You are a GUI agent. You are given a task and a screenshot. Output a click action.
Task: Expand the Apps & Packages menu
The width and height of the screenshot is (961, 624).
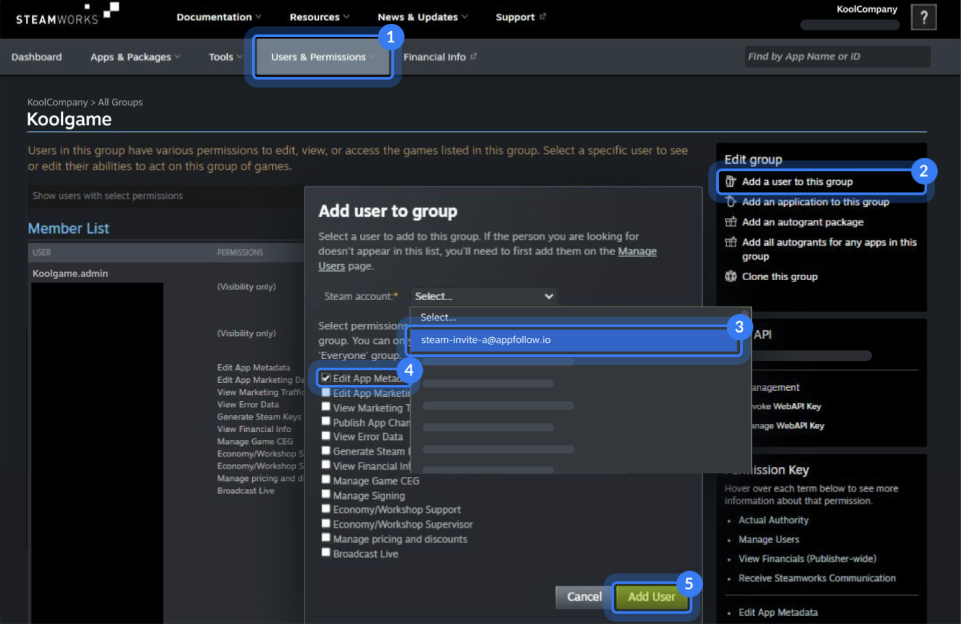click(135, 57)
